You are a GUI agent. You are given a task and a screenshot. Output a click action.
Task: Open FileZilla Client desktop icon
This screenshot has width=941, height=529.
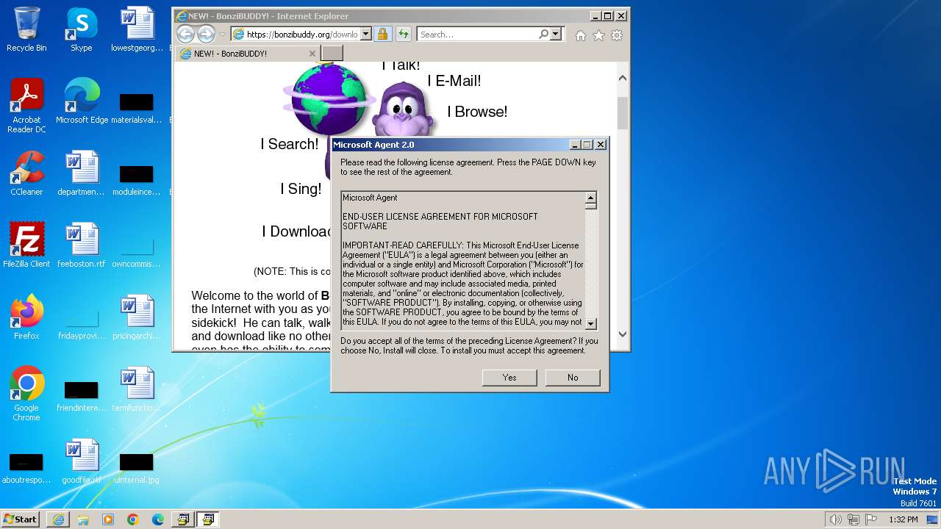tap(26, 245)
